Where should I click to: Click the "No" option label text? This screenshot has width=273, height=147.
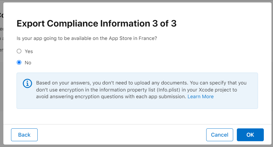pos(28,63)
